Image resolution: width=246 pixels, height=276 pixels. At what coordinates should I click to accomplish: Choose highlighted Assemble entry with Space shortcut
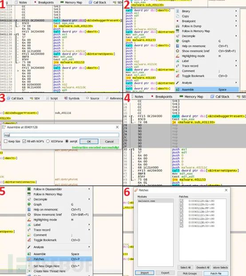tap(207, 90)
